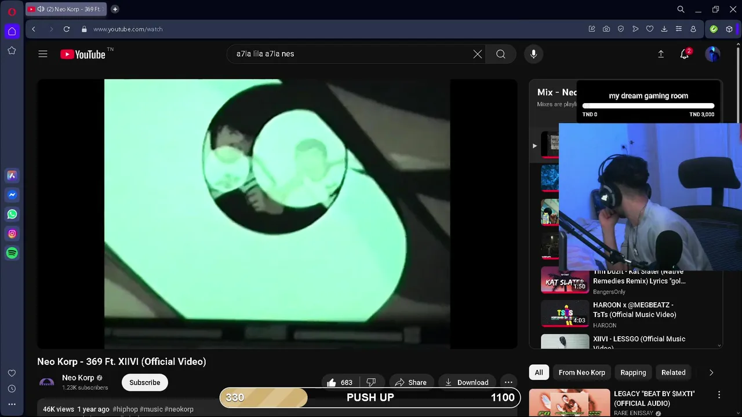Go to YouTube home via logo
The height and width of the screenshot is (417, 742).
(83, 54)
